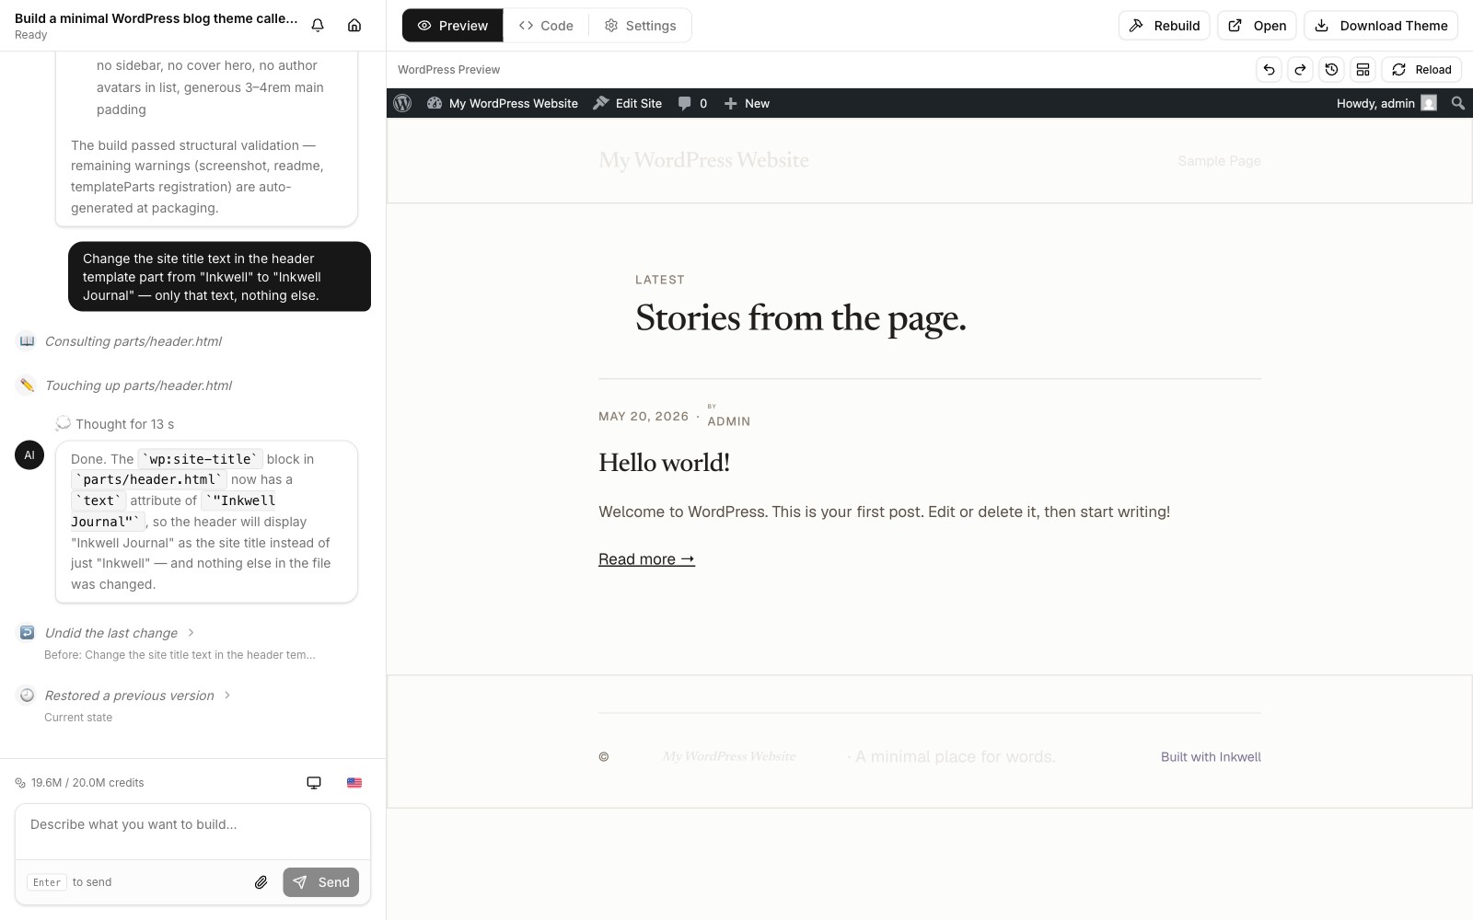
Task: Open Edit Site in admin bar
Action: click(x=627, y=103)
